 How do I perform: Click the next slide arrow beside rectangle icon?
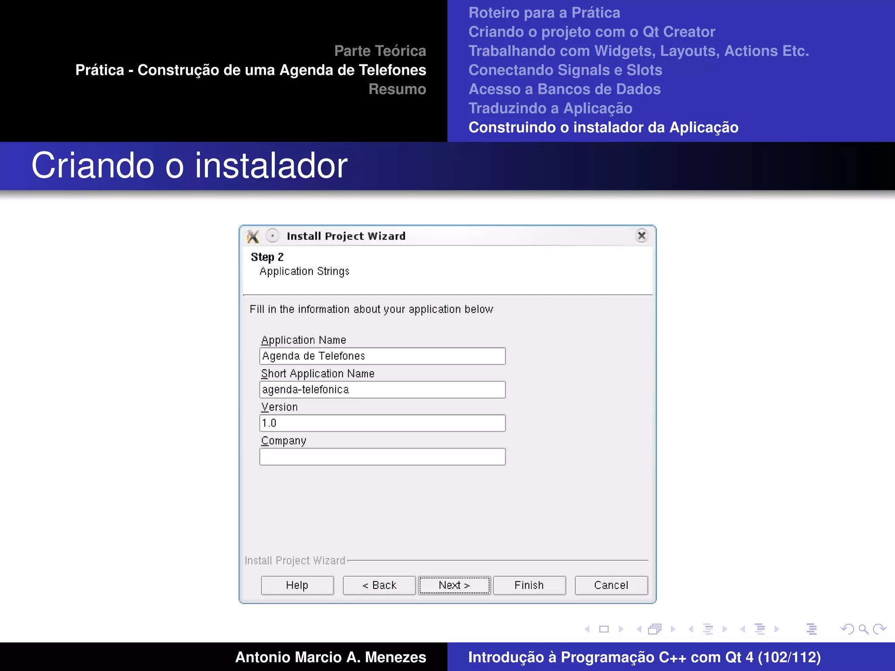621,629
